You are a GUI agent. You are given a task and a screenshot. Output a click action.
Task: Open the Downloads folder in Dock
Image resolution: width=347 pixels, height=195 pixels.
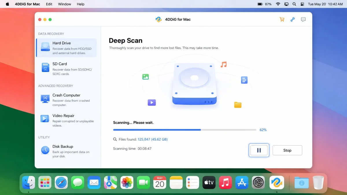pos(302,183)
